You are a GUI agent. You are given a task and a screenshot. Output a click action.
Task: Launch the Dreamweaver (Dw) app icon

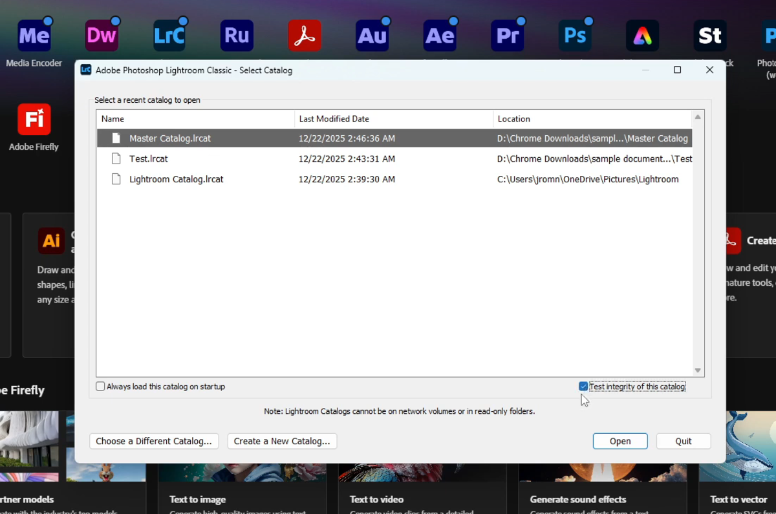[102, 36]
